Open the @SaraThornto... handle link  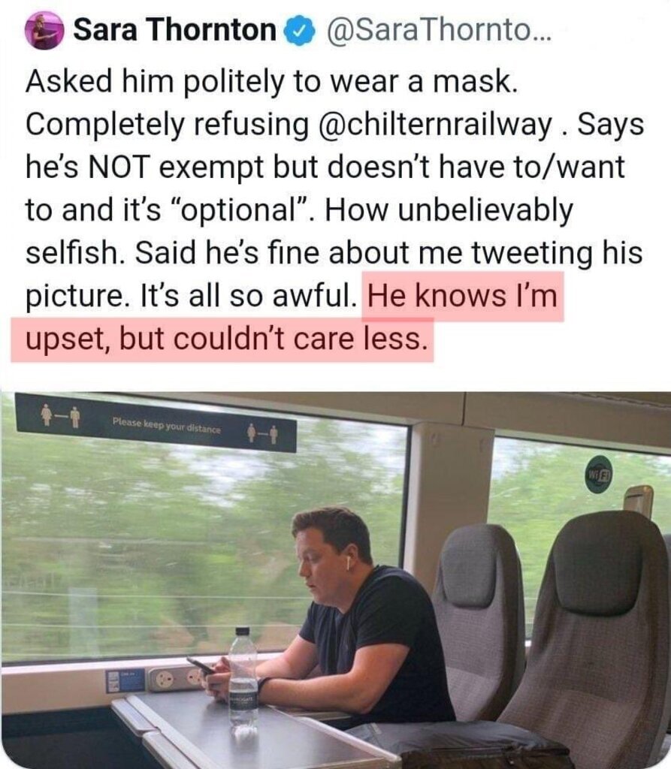pos(438,31)
